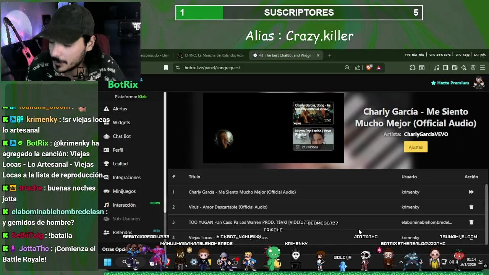Open the browser hamburger menu

[x=482, y=68]
